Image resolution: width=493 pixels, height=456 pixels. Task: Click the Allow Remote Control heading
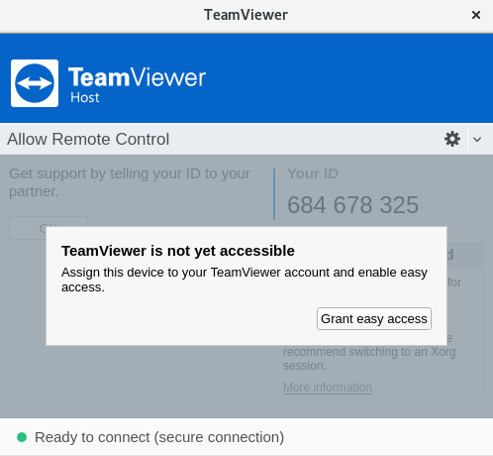(88, 139)
